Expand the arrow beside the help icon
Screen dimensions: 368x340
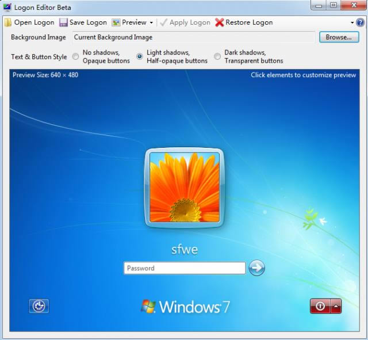click(352, 23)
